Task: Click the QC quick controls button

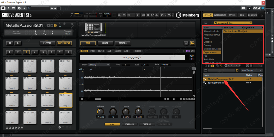Action: pos(255,8)
